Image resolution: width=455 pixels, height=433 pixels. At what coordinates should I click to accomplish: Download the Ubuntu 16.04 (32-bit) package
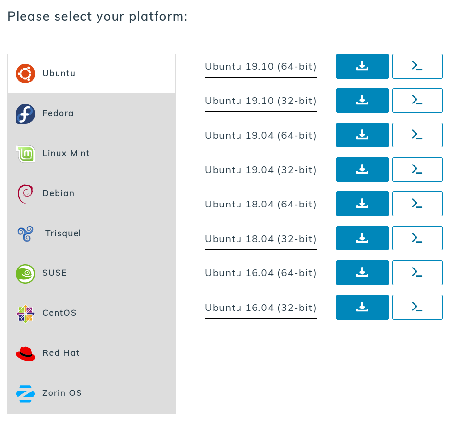coord(362,307)
